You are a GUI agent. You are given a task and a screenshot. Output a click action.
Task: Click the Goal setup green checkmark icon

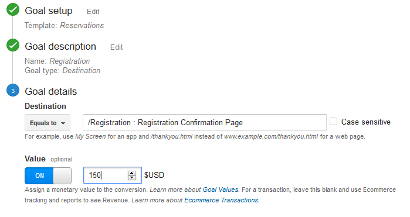[13, 9]
